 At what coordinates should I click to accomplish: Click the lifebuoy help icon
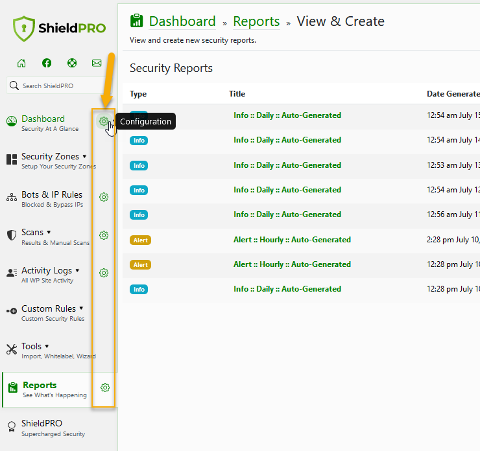(x=72, y=63)
